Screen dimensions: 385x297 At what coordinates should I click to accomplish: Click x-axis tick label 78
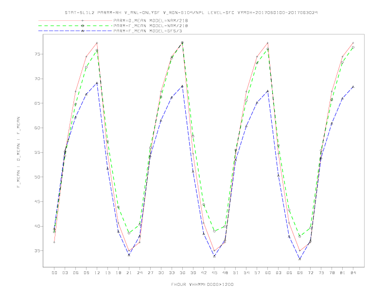coord(332,273)
